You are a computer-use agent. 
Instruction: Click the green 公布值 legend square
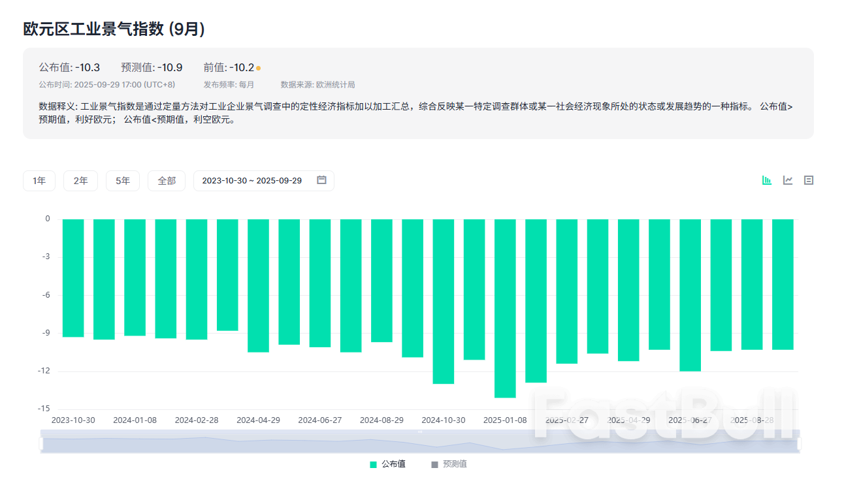[x=372, y=463]
